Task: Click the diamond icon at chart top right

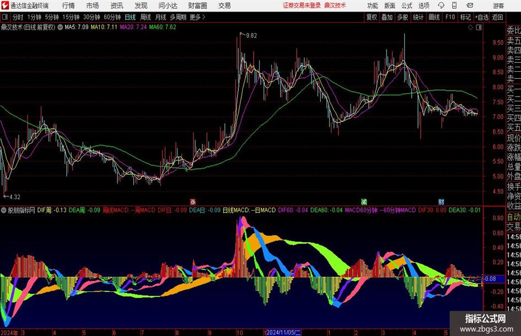Action: point(470,28)
